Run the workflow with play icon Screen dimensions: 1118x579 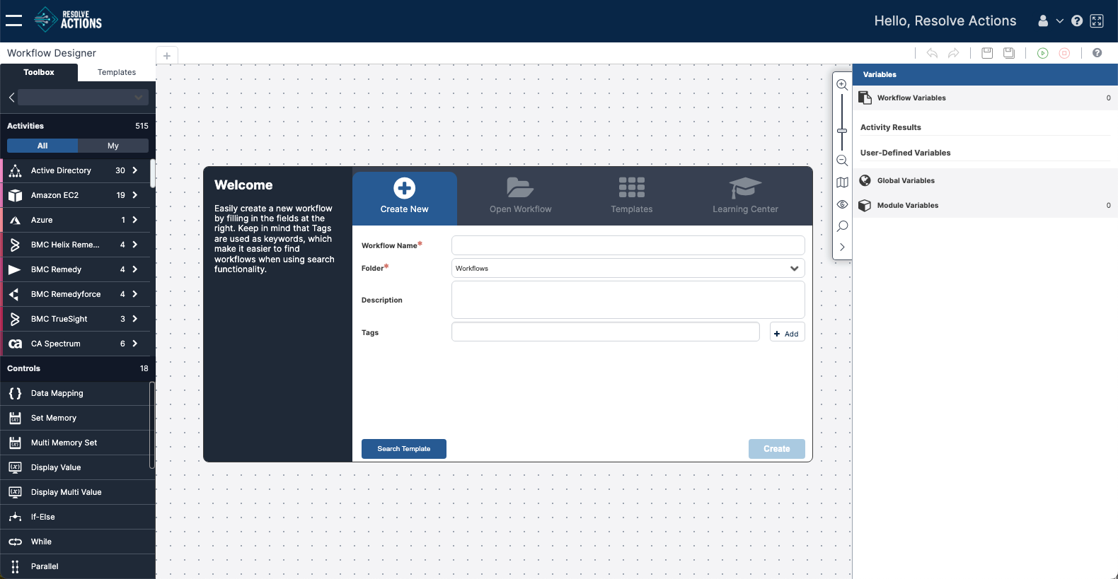click(1043, 53)
